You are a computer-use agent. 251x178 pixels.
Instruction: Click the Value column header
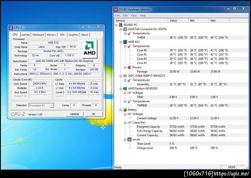[178, 21]
